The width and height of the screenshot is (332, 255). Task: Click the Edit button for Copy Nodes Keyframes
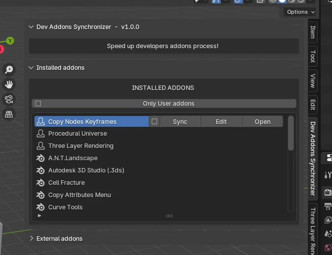[221, 122]
